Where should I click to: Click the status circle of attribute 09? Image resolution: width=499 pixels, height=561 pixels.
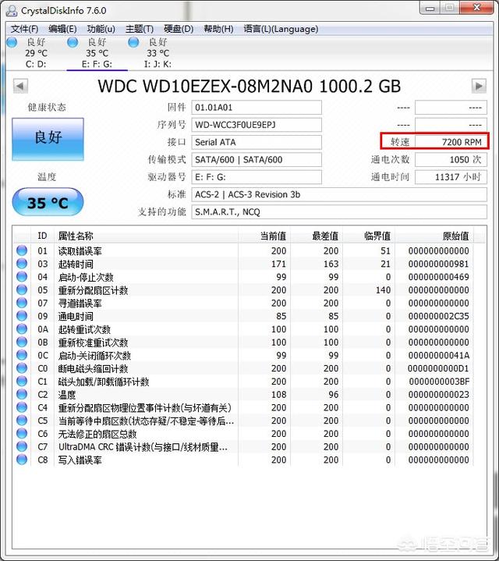22,315
